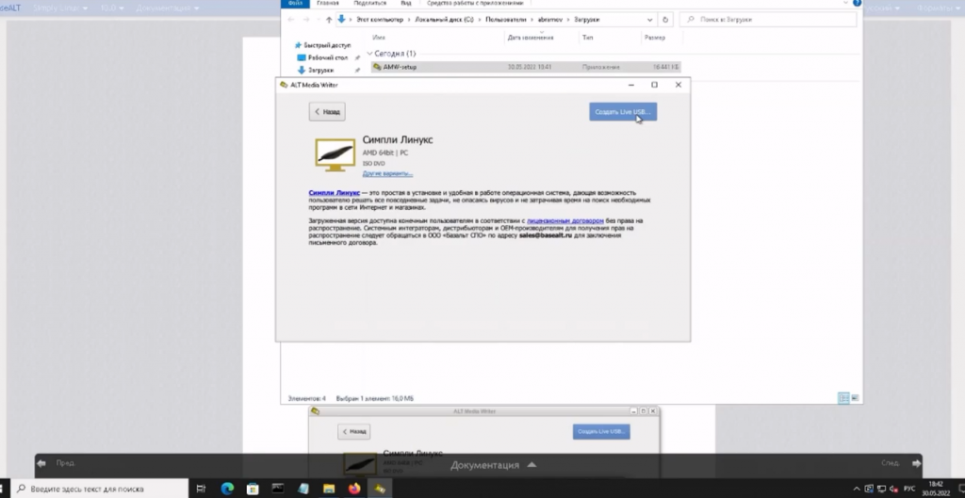The image size is (965, 498).
Task: Open the Simply Linux dropdown in top bar
Action: click(x=60, y=8)
